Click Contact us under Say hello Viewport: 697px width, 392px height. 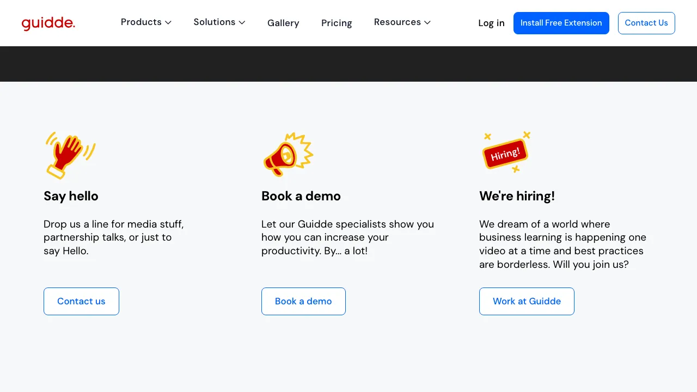[81, 301]
